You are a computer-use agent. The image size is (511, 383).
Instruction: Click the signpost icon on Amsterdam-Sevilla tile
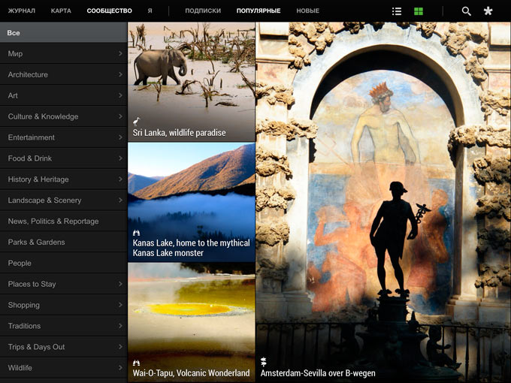[x=264, y=362]
